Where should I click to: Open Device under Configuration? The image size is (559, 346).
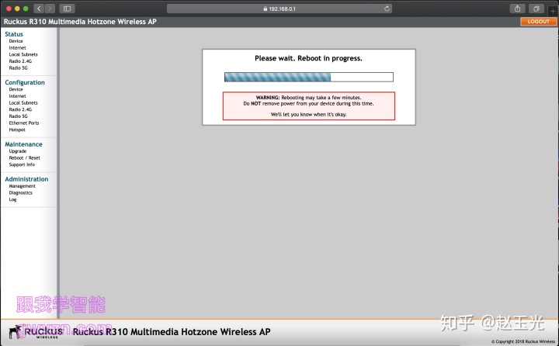coord(16,89)
